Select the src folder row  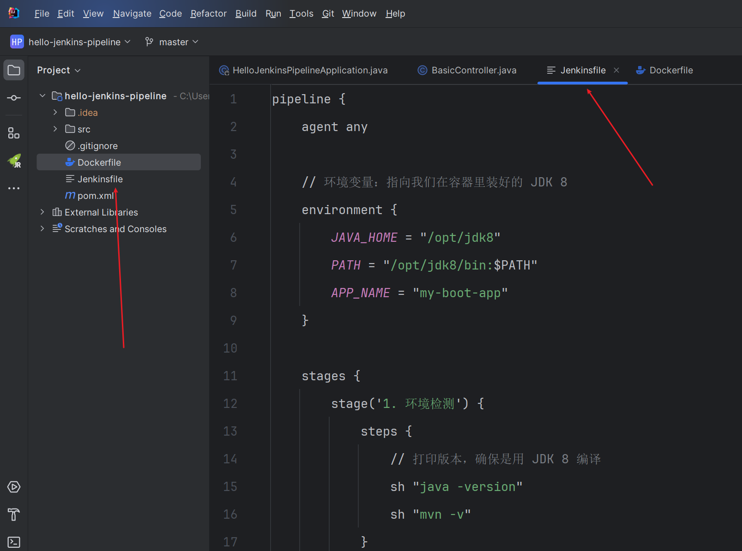pos(119,129)
